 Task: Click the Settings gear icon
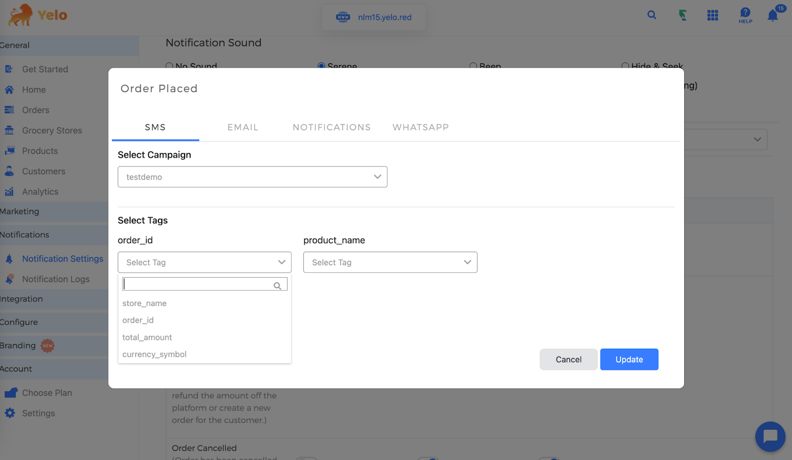click(x=10, y=413)
